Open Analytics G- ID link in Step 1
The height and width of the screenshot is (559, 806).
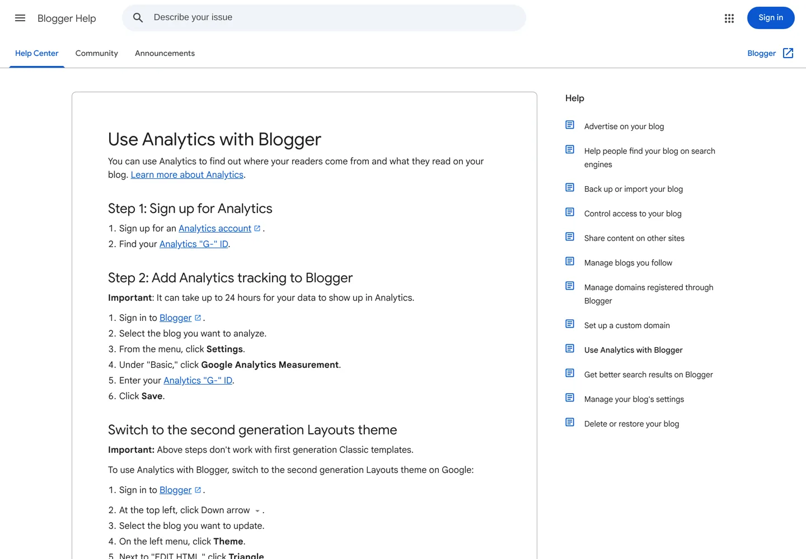tap(194, 244)
